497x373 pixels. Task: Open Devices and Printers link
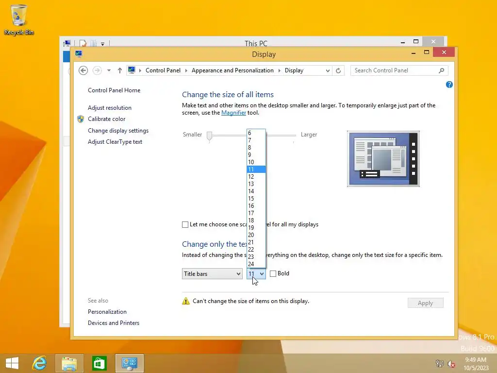click(x=114, y=323)
